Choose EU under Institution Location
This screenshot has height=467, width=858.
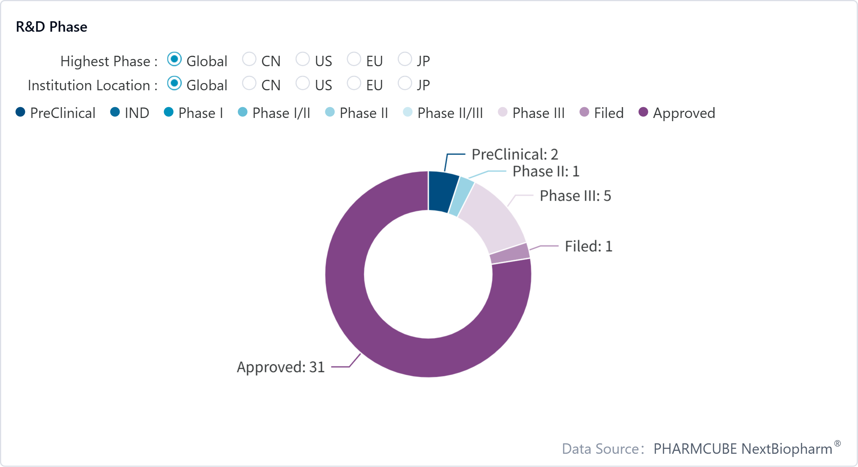pos(354,83)
